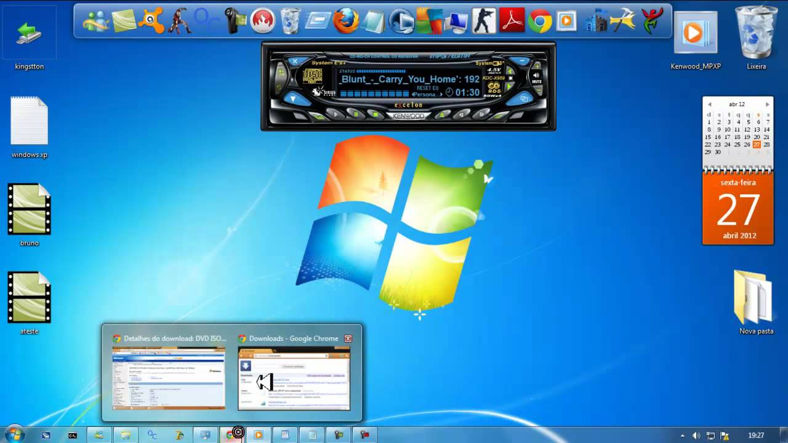
Task: Select the bruno video file on desktop
Action: click(30, 214)
